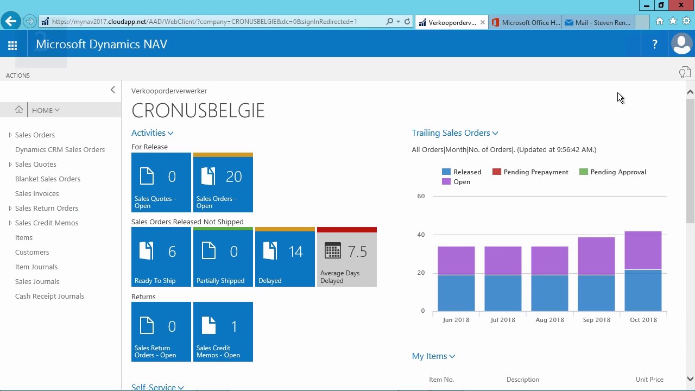This screenshot has height=391, width=695.
Task: Toggle the Pending Approval legend swatch
Action: [584, 172]
